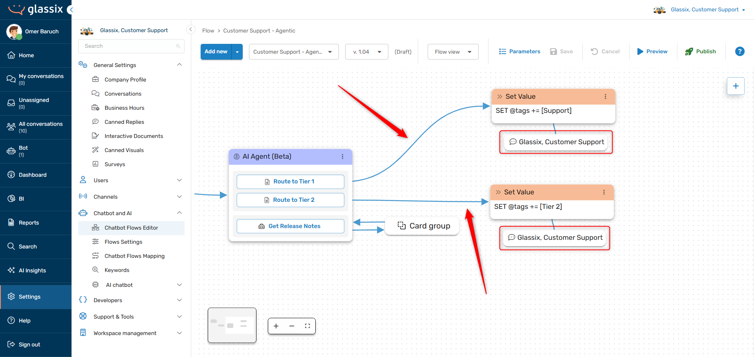754x357 pixels.
Task: Select the Glassix, Customer Support node under Tier 2
Action: [555, 238]
